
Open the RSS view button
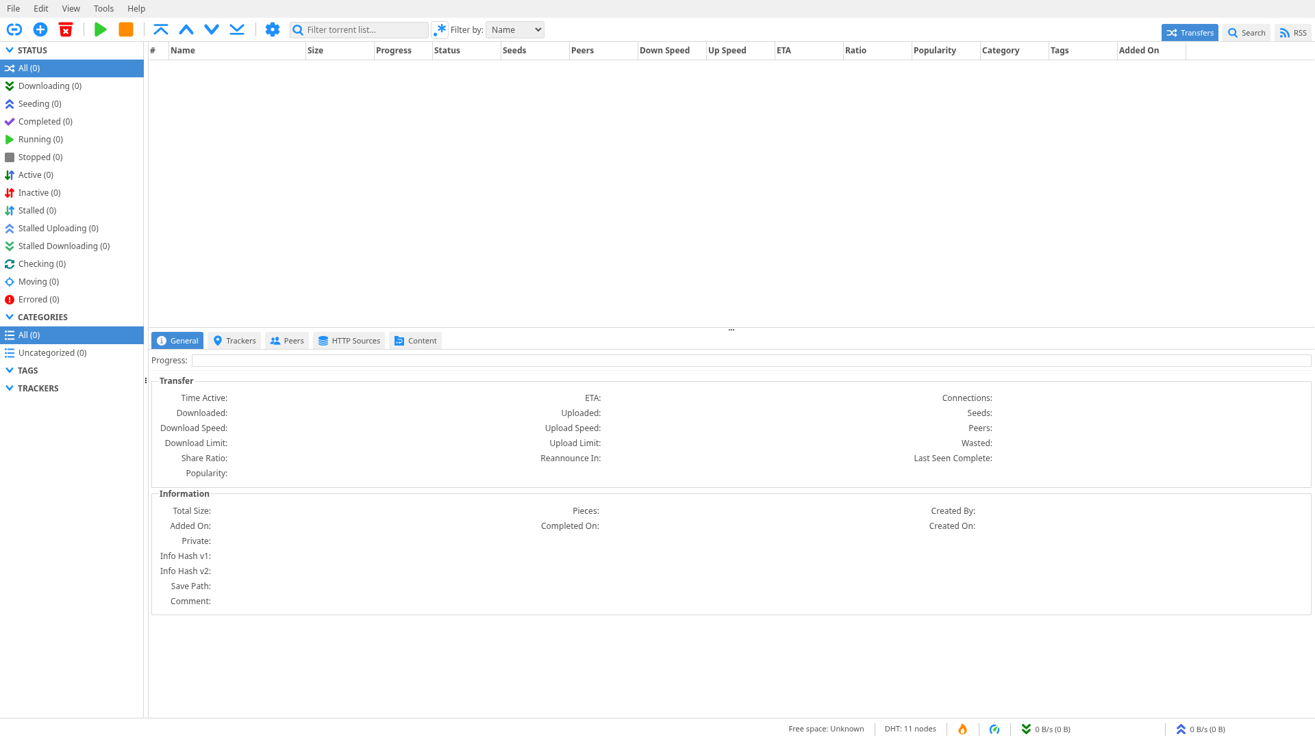(1293, 33)
